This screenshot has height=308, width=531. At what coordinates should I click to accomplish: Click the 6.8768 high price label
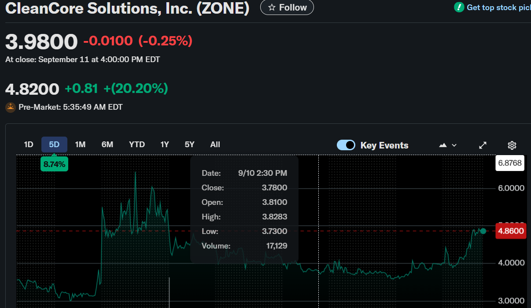click(x=510, y=163)
